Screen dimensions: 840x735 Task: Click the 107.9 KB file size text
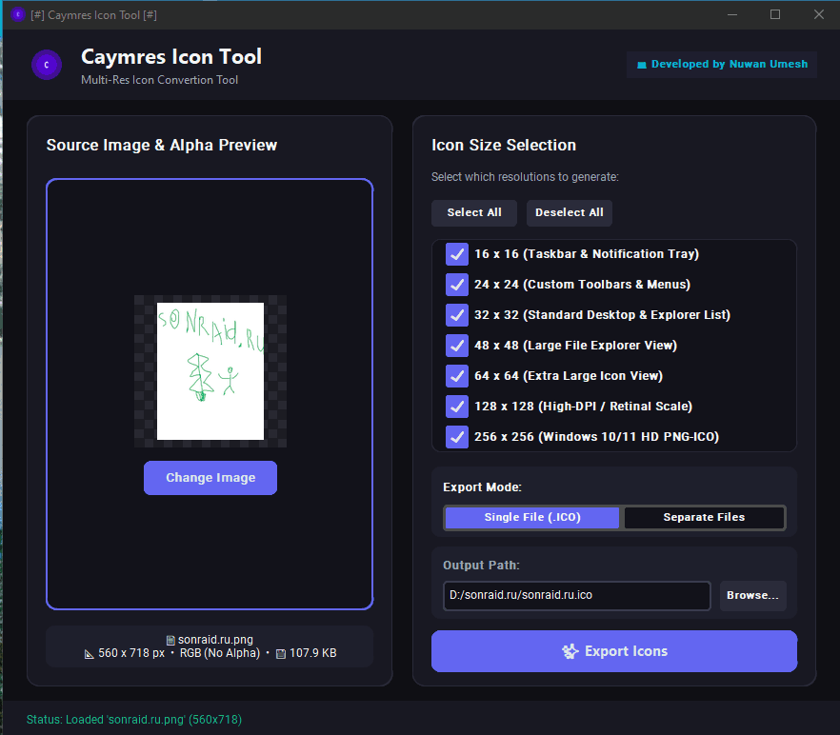pos(312,653)
